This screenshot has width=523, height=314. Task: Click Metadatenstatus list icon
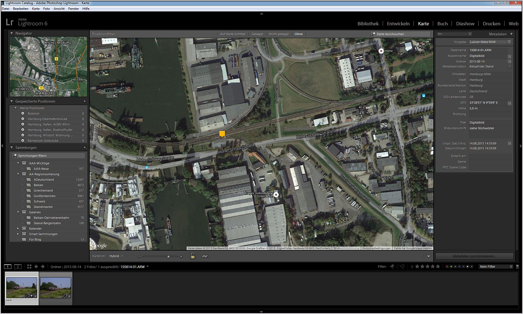point(509,67)
